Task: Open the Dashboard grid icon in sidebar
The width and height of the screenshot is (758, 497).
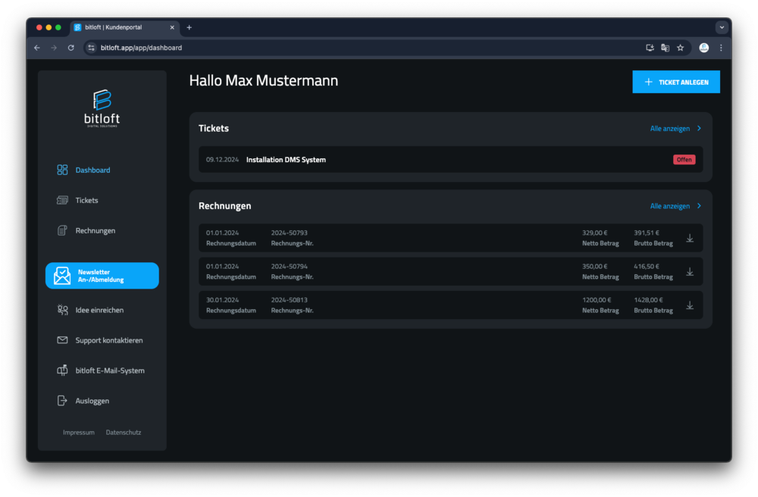Action: click(62, 170)
